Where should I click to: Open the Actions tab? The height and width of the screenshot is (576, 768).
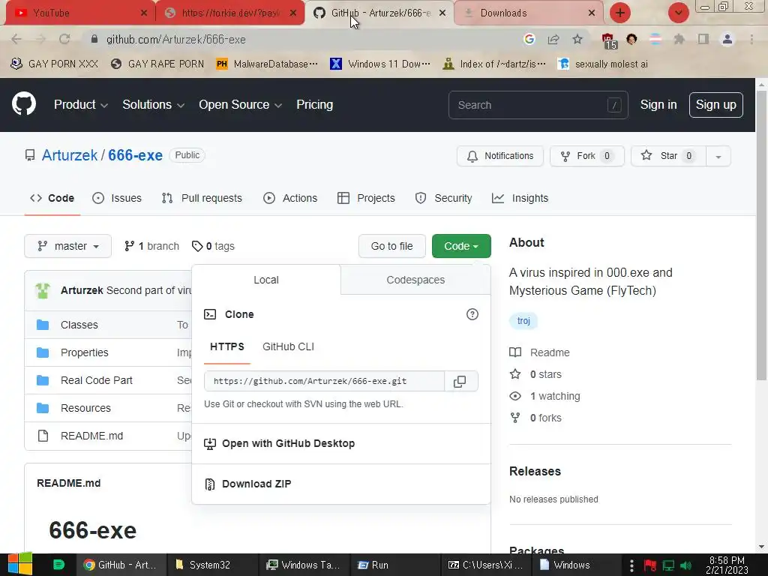tap(290, 198)
